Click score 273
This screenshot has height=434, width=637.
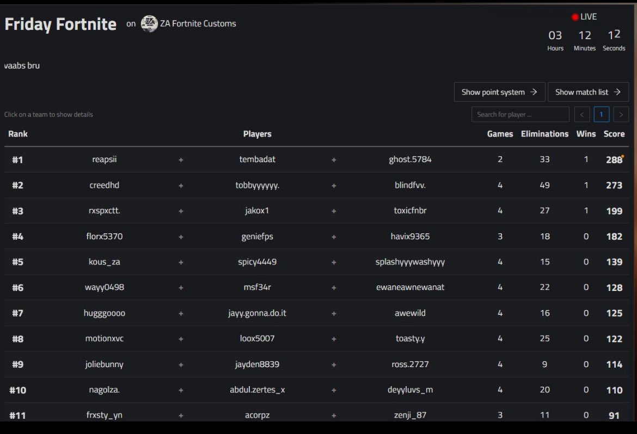614,185
